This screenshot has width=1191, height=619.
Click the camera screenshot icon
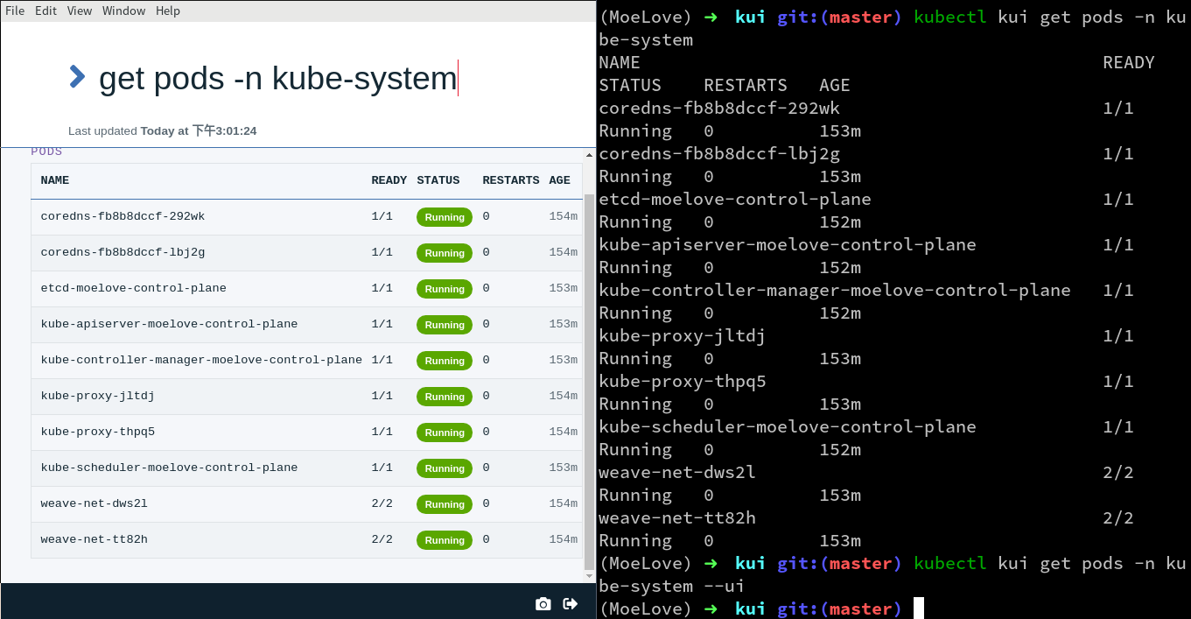(543, 604)
